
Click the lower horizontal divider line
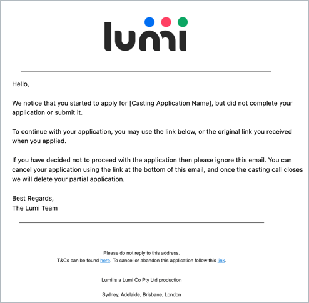click(x=141, y=222)
